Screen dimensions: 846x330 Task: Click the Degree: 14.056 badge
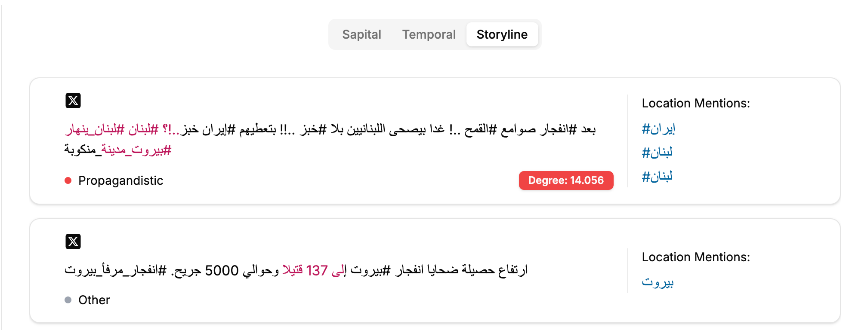point(565,180)
